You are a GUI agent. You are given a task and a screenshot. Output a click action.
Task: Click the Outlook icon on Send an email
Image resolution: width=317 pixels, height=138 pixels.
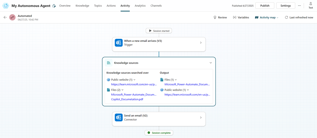pyautogui.click(x=119, y=118)
